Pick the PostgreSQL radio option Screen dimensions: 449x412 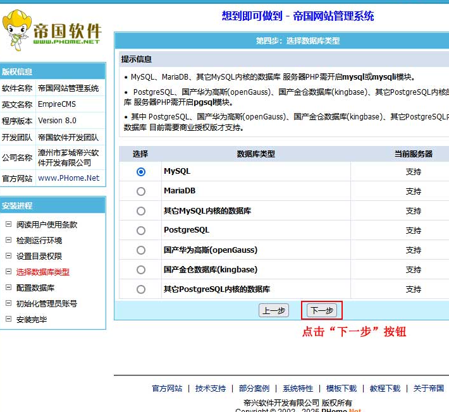click(x=141, y=231)
